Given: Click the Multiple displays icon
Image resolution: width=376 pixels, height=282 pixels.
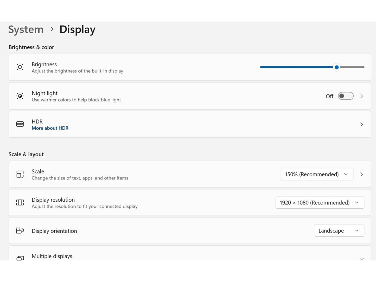Looking at the screenshot, I should tap(20, 258).
